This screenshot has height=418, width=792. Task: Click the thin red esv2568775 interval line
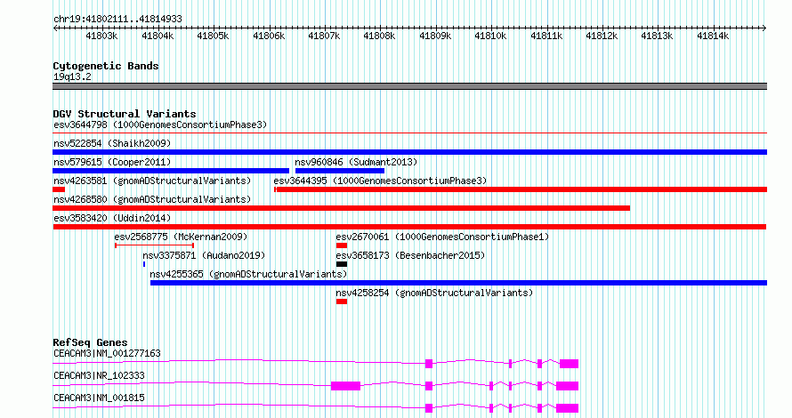click(155, 245)
